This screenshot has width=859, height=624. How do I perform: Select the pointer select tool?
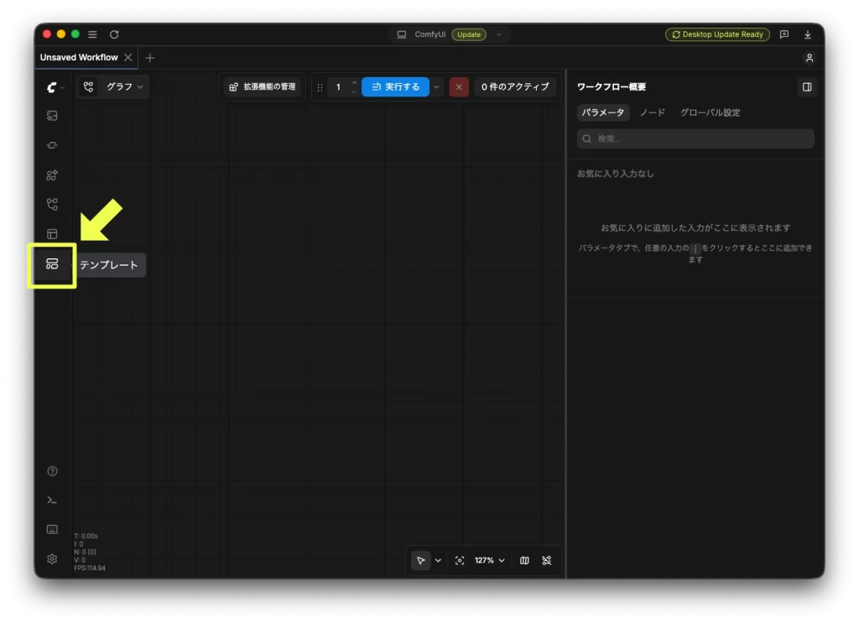coord(420,560)
